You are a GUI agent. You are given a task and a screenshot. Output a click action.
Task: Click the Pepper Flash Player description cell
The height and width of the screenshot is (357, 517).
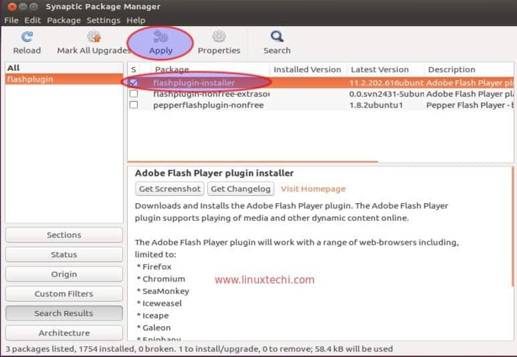click(x=470, y=105)
